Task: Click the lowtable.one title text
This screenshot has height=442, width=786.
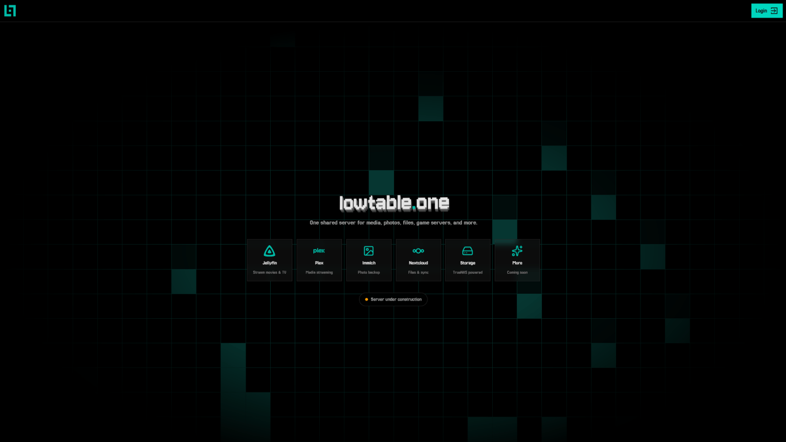Action: (394, 203)
